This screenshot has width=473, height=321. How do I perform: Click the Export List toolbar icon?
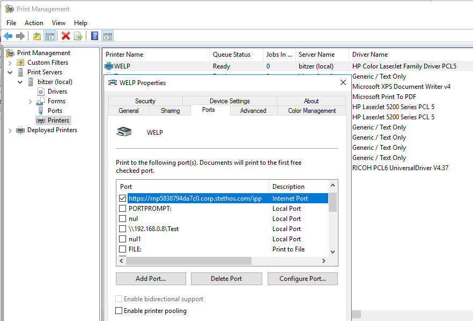click(x=78, y=36)
